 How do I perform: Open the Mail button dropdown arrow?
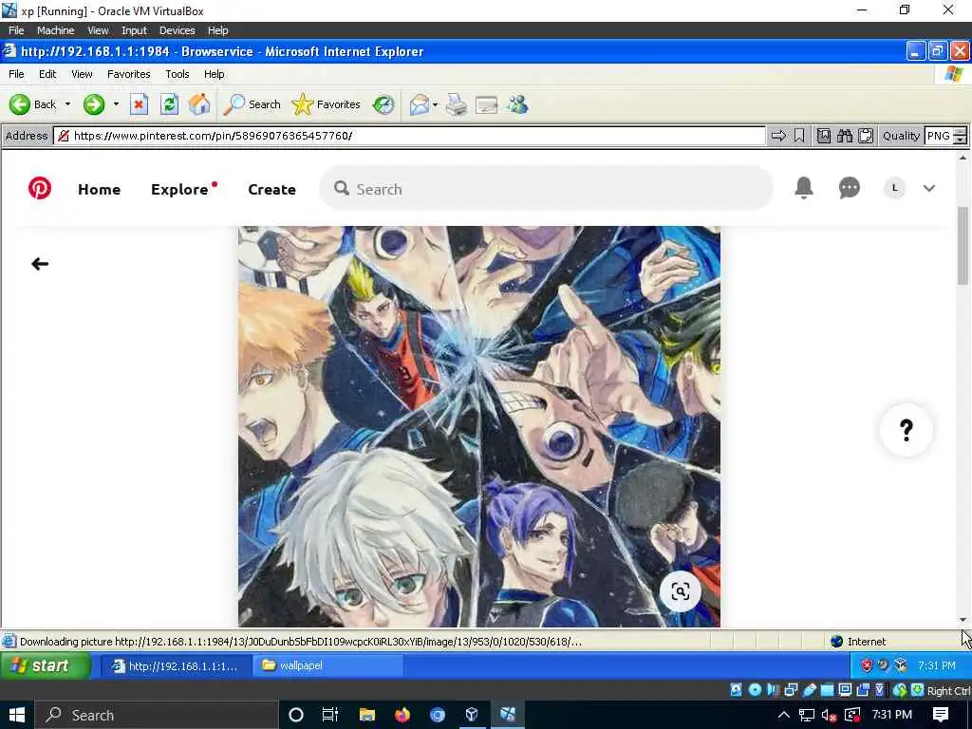point(435,104)
